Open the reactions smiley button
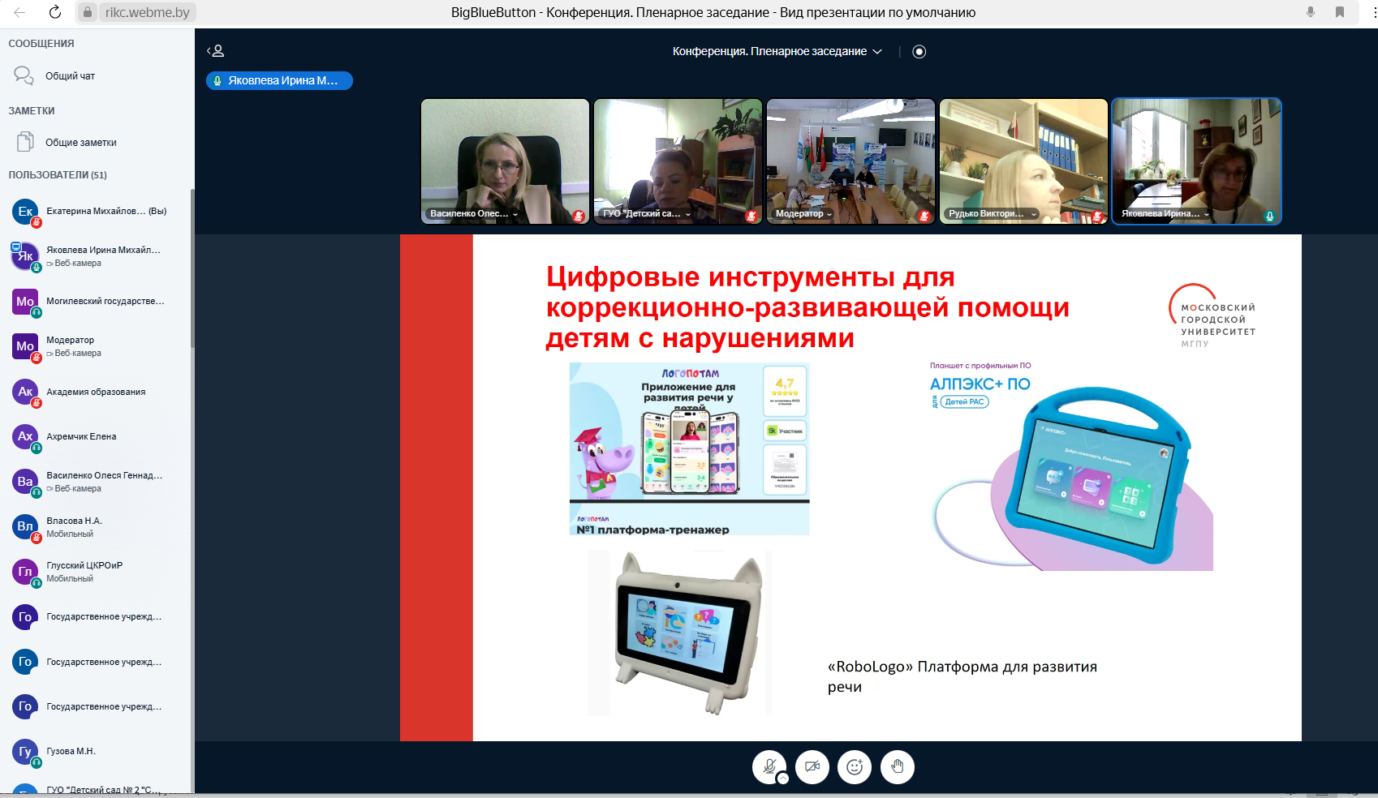The width and height of the screenshot is (1378, 798). click(x=855, y=767)
